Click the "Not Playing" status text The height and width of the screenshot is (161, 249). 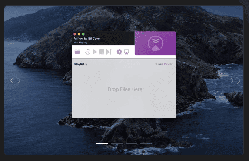(x=80, y=42)
